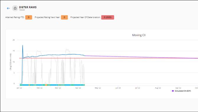198x112 pixels.
Task: Go back using the blue arrow
Action: click(8, 8)
